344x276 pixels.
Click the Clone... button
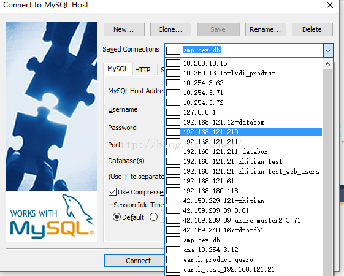pos(170,29)
